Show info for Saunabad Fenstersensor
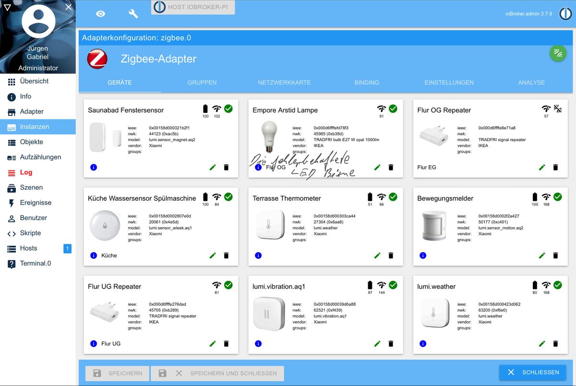This screenshot has height=386, width=576. point(94,167)
